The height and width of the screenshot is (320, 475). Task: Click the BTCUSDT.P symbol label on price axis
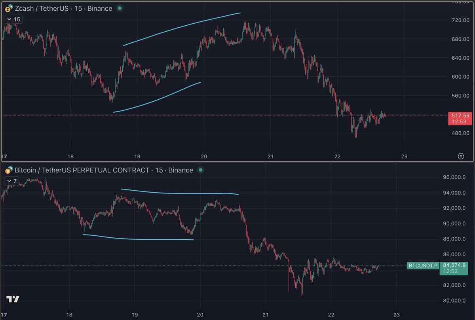pos(423,265)
